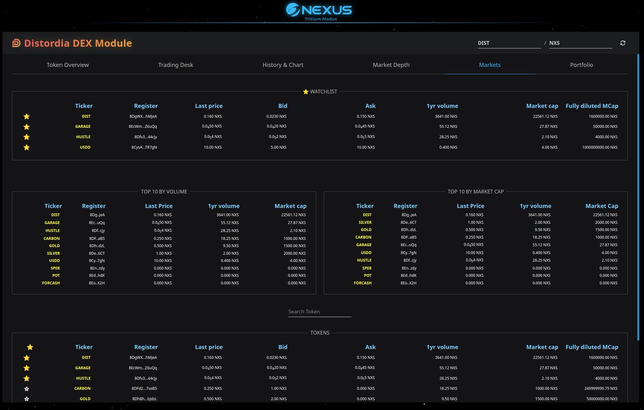The height and width of the screenshot is (410, 644).
Task: Click the refresh icon beside the NXS field
Action: click(x=623, y=43)
